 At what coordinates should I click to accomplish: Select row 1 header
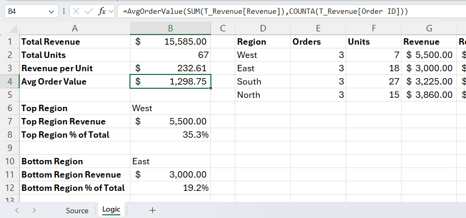(10, 41)
